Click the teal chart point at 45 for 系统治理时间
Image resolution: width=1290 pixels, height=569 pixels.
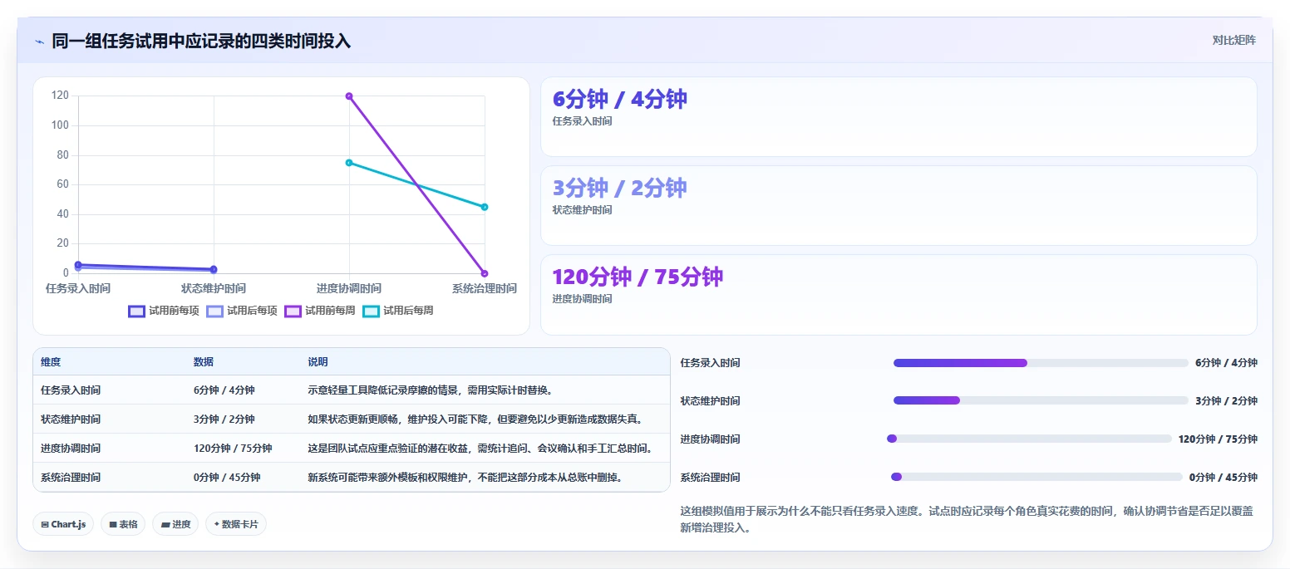point(485,207)
